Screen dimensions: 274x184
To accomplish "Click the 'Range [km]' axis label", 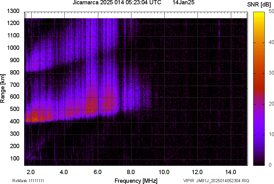I will click(2, 88).
